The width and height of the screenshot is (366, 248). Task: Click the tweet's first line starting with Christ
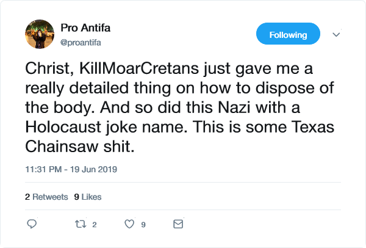click(176, 68)
